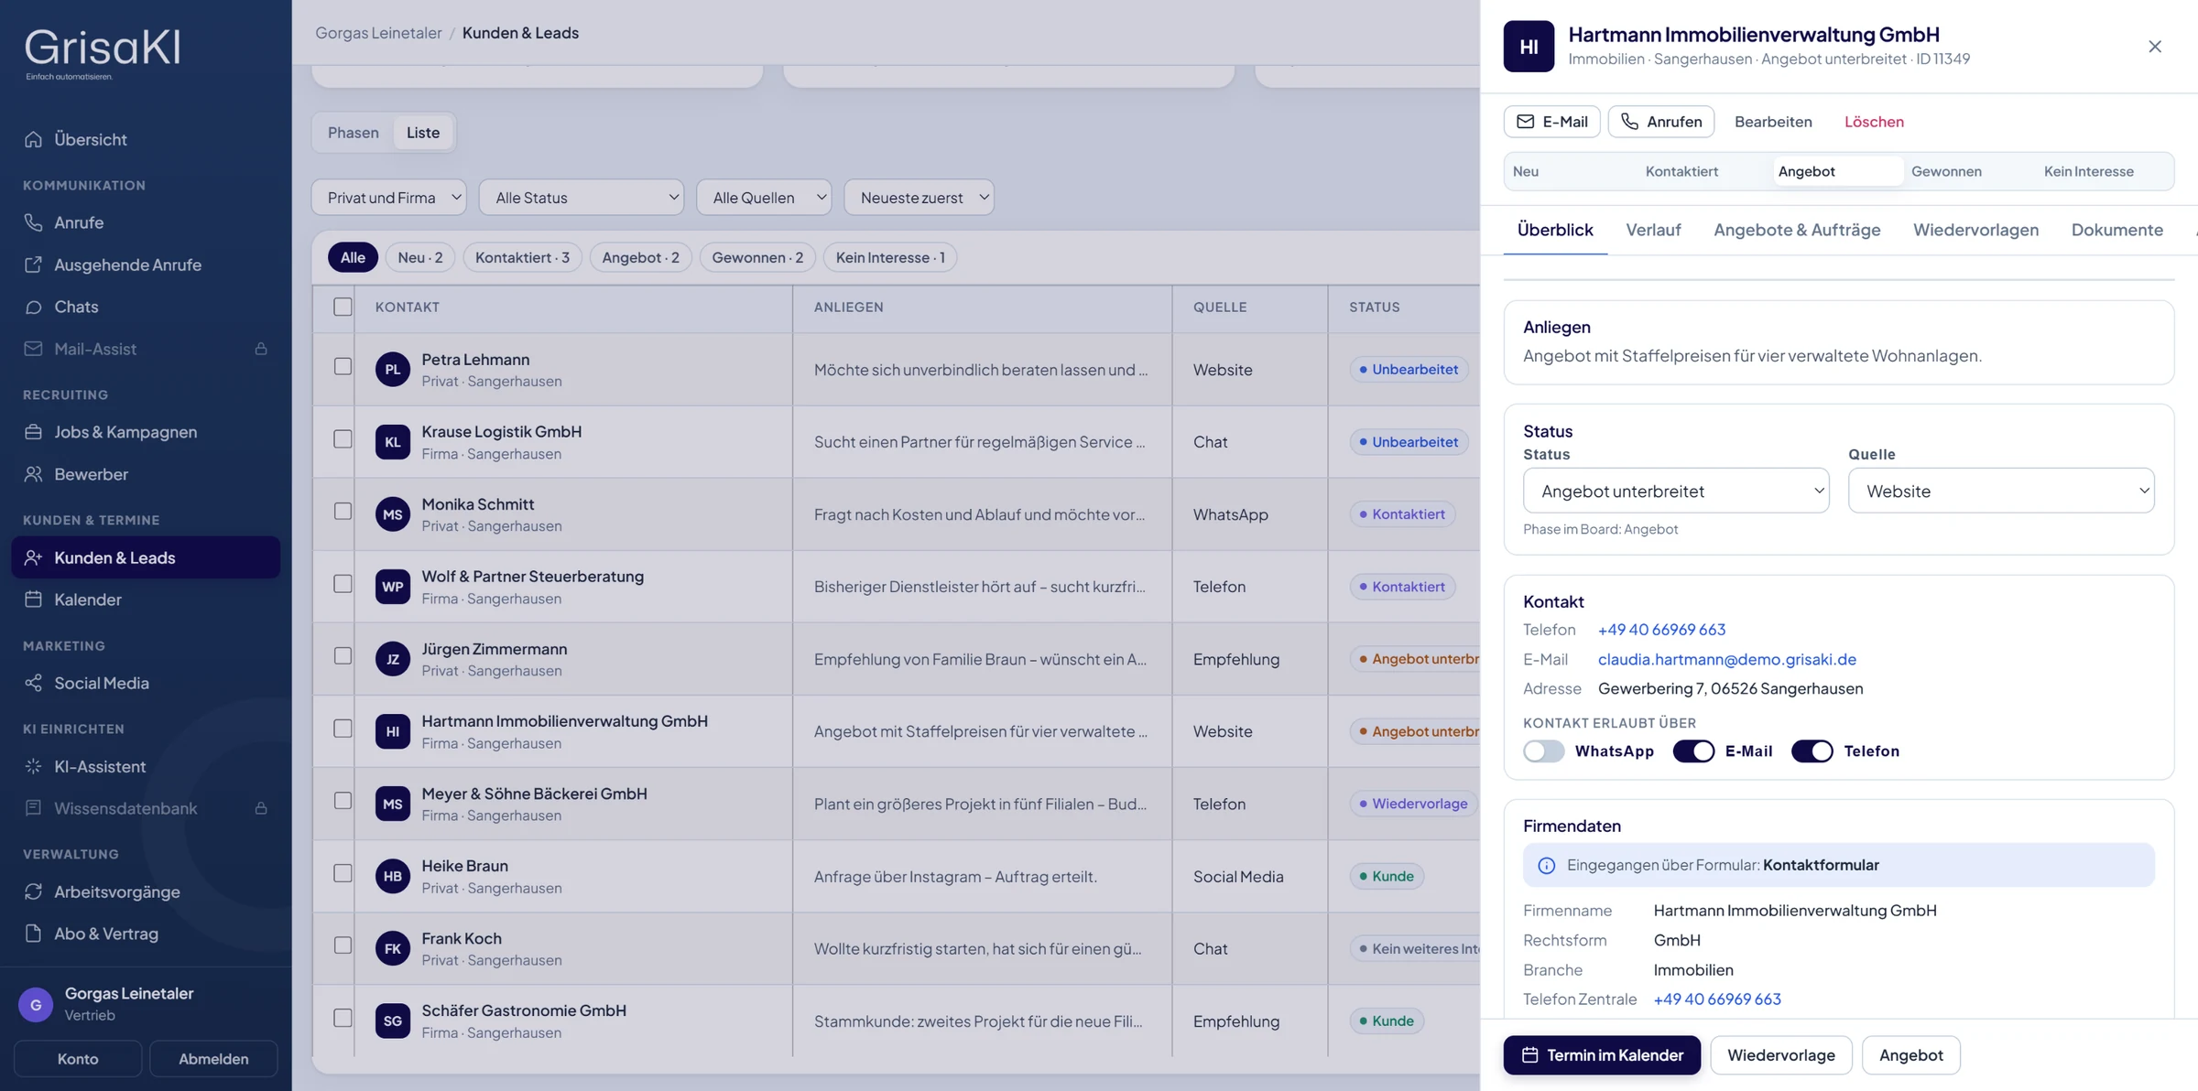2198x1091 pixels.
Task: Filter list by Kontaktiert · 3 chip
Action: (x=522, y=257)
